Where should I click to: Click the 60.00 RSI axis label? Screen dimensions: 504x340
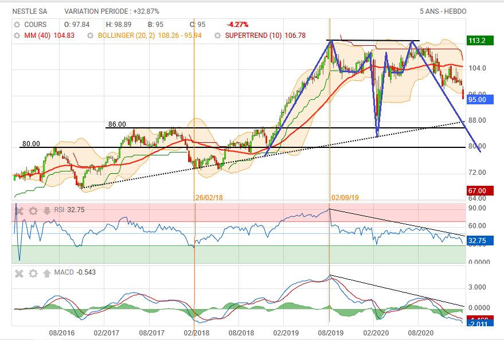[477, 225]
